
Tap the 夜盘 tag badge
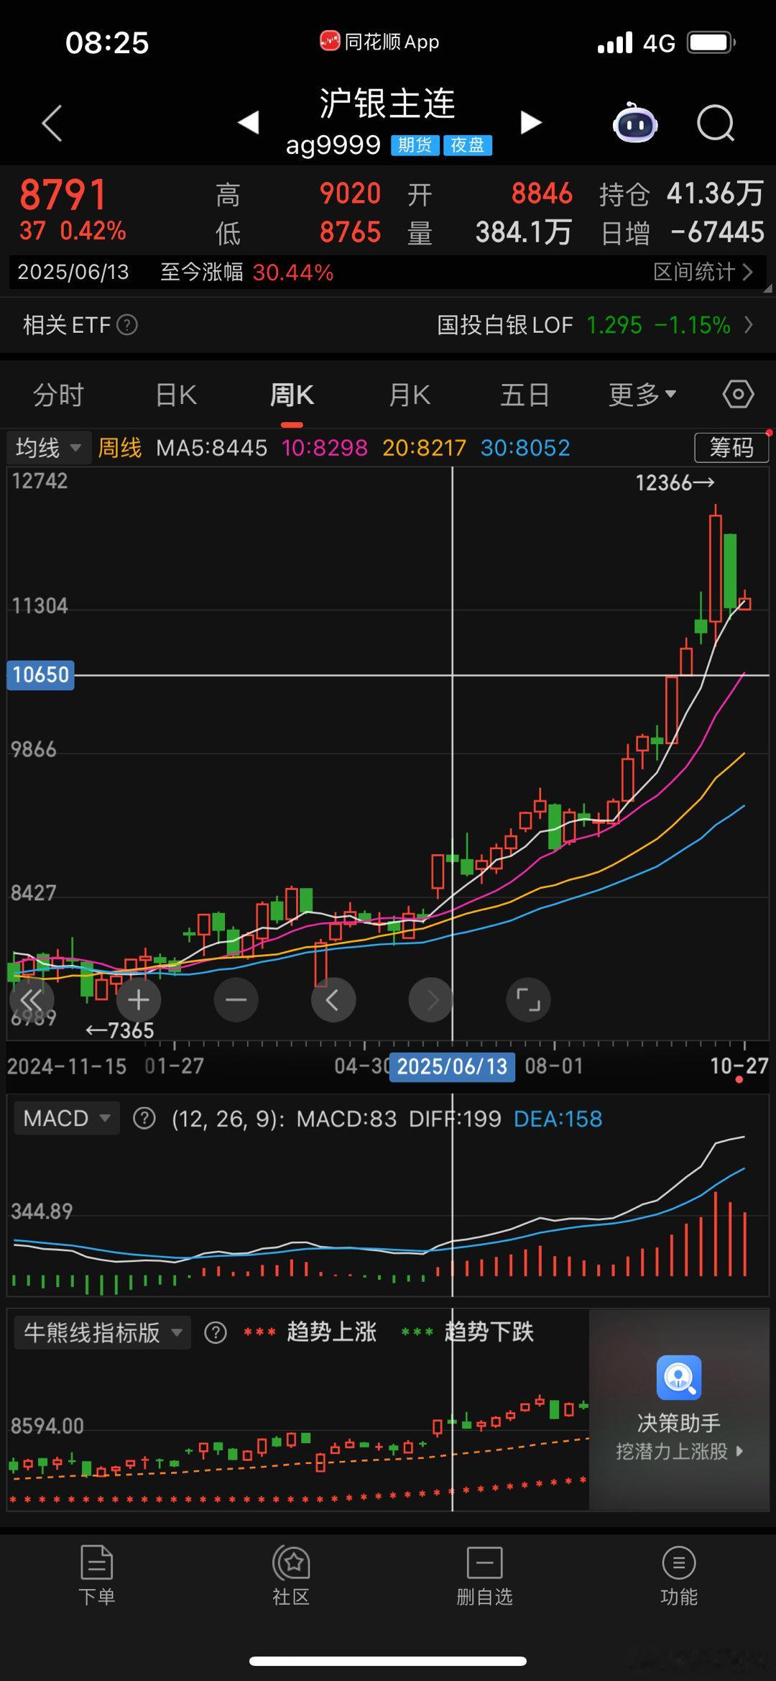click(x=468, y=145)
